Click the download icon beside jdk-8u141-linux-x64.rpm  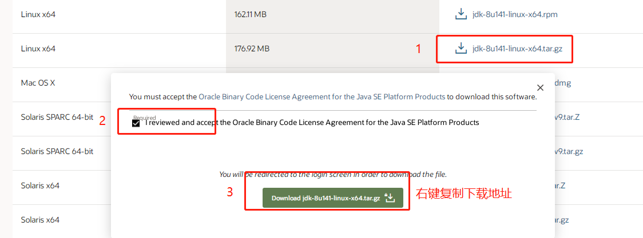click(x=461, y=14)
